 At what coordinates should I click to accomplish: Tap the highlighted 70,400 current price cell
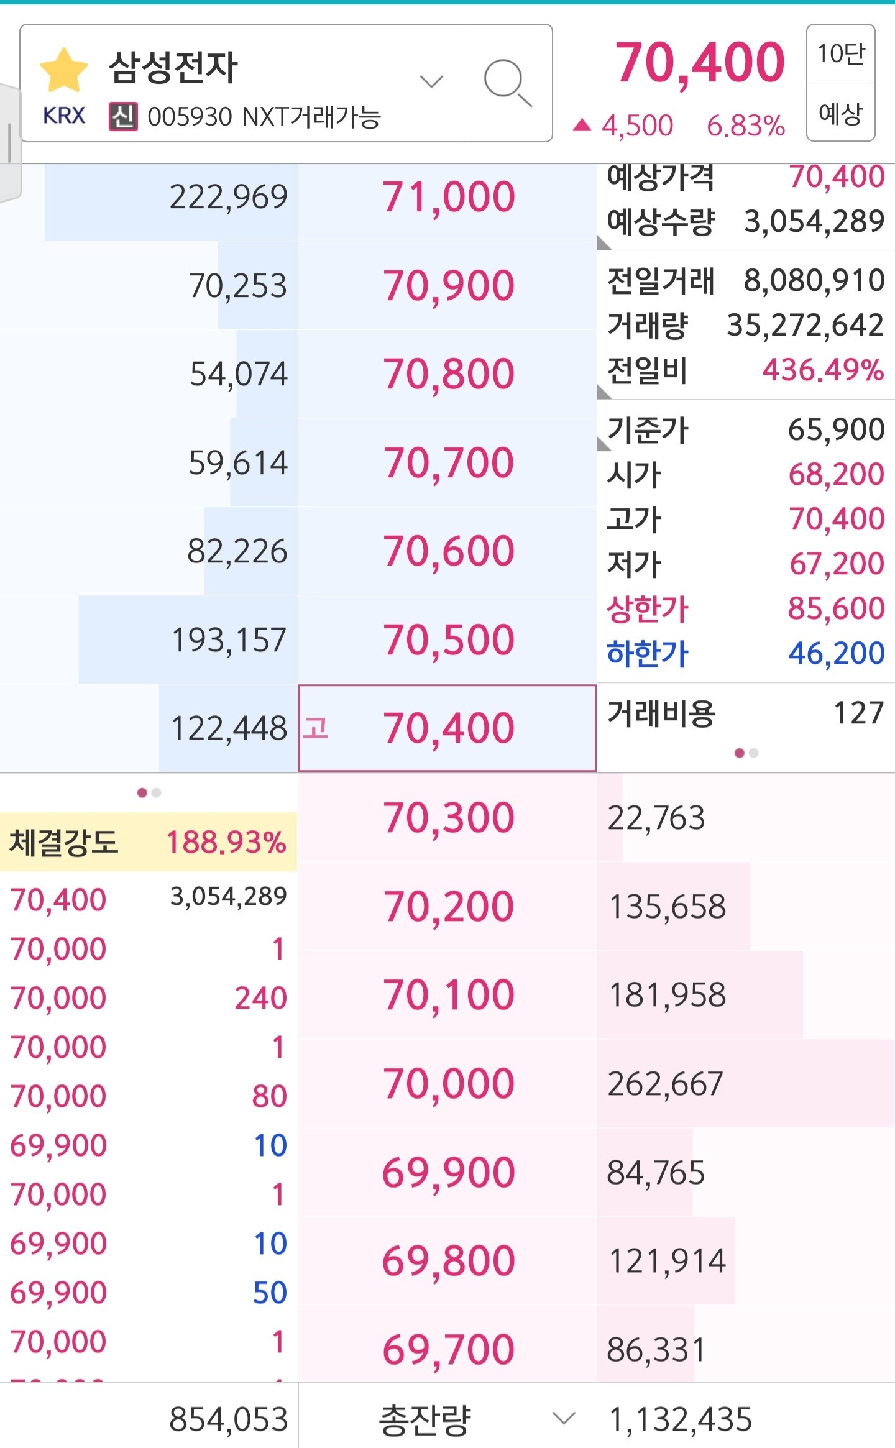(x=447, y=728)
